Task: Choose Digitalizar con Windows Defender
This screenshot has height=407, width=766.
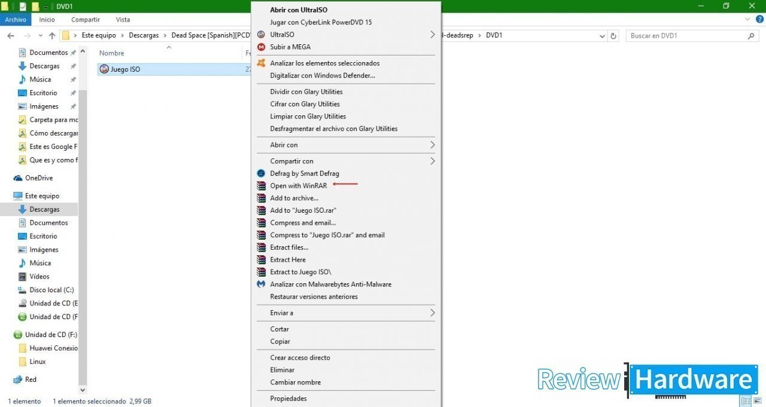Action: point(323,75)
